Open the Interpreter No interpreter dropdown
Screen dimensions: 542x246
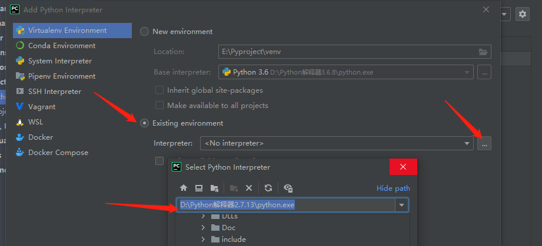[x=337, y=143]
